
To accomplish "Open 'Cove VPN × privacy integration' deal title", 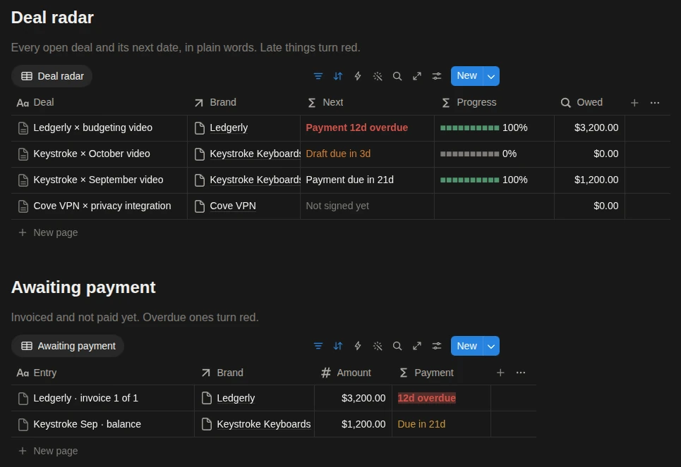I will coord(102,206).
